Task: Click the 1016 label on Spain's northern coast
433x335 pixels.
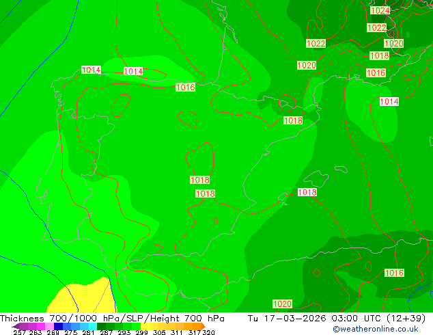Action: (186, 88)
